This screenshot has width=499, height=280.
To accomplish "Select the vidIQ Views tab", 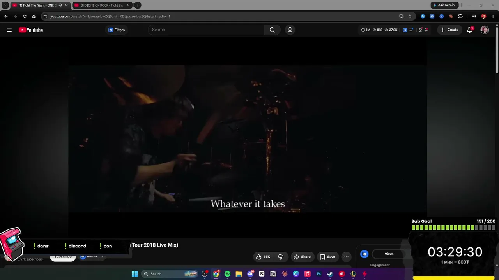I will [x=389, y=254].
